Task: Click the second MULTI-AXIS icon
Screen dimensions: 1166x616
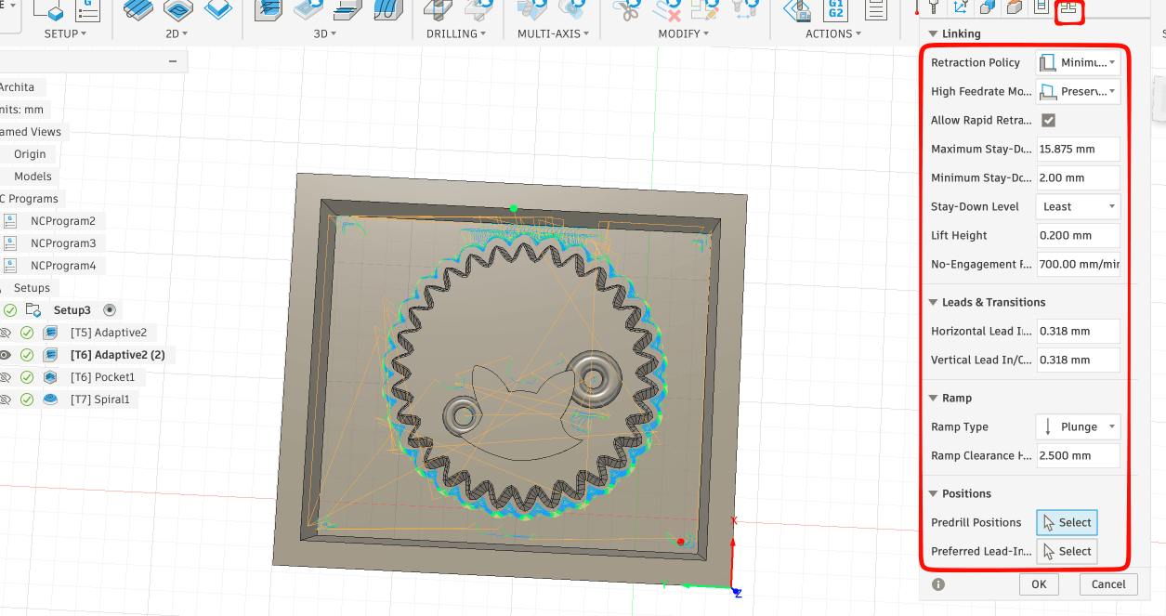Action: pos(573,9)
